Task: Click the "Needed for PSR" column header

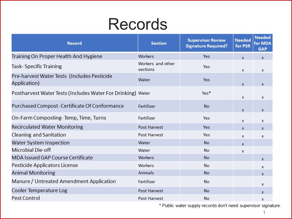Action: 242,43
